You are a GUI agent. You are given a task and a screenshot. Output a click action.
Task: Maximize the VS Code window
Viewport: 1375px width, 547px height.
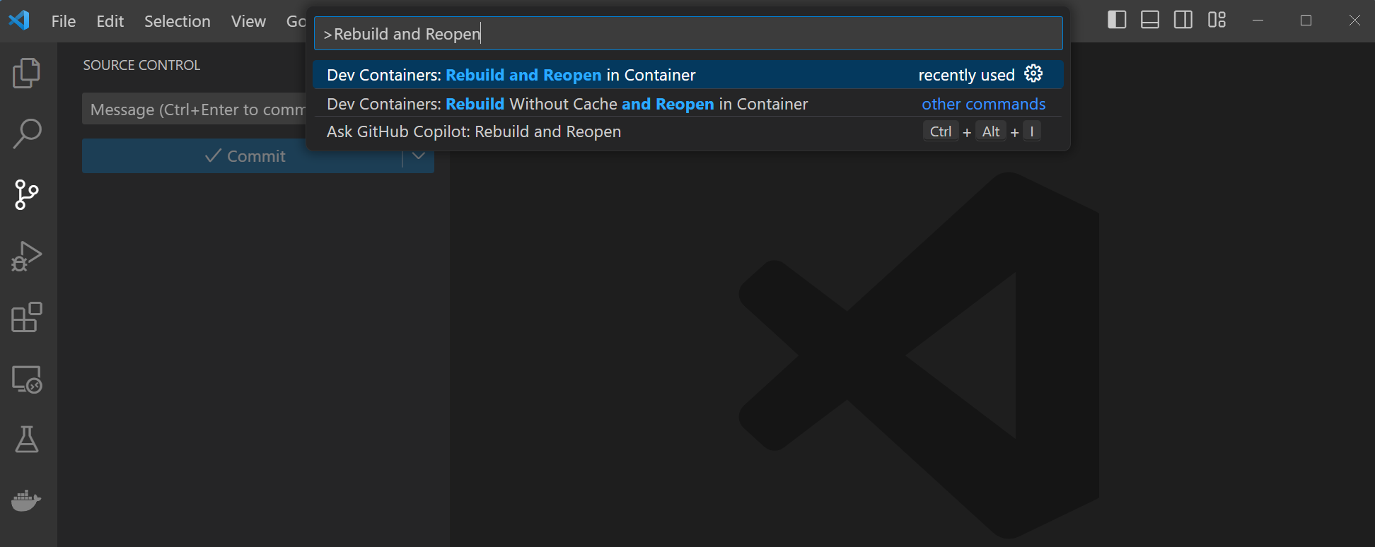[x=1306, y=20]
